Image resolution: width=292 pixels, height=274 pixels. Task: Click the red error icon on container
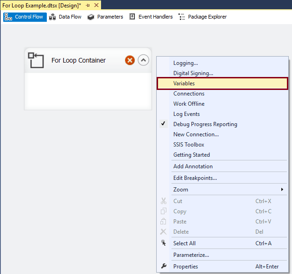pyautogui.click(x=130, y=60)
